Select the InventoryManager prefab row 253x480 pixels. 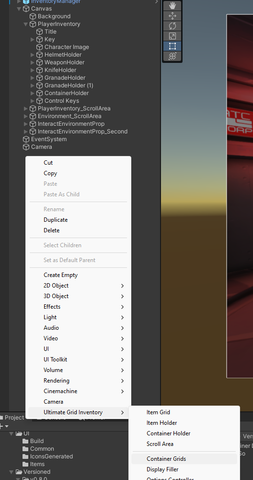tap(56, 1)
